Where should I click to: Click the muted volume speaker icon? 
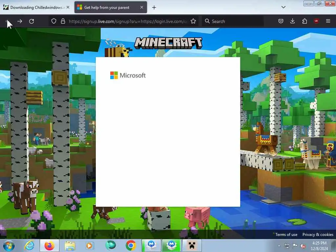click(303, 246)
